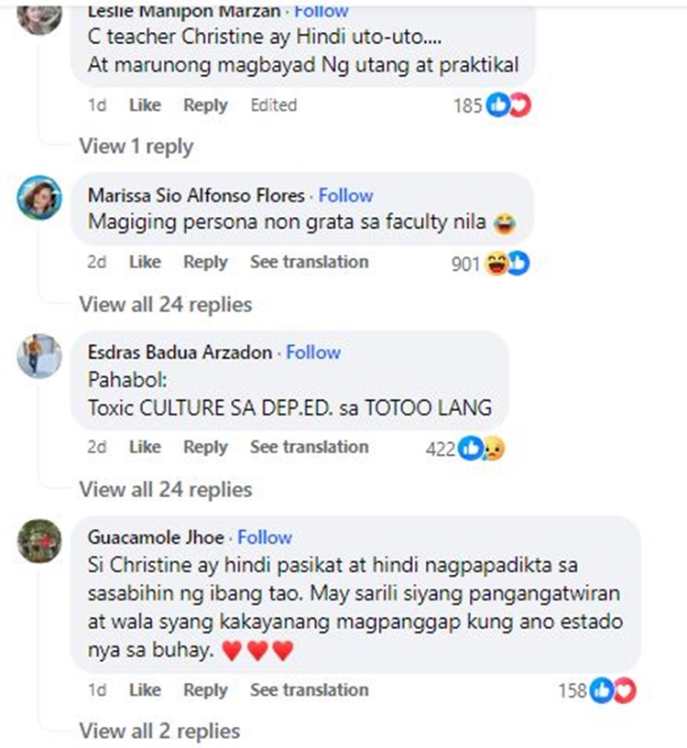Expand View all 2 replies under Guacamole Jhoe
This screenshot has width=687, height=748.
click(159, 731)
